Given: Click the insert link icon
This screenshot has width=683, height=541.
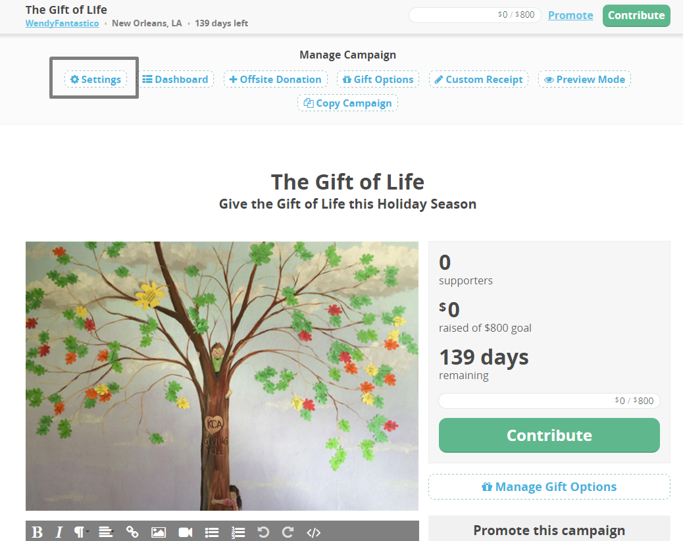Looking at the screenshot, I should 132,532.
